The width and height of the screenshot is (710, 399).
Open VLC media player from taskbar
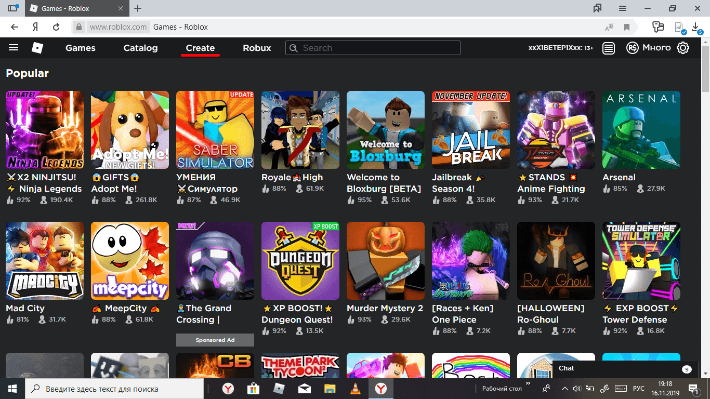pyautogui.click(x=356, y=388)
